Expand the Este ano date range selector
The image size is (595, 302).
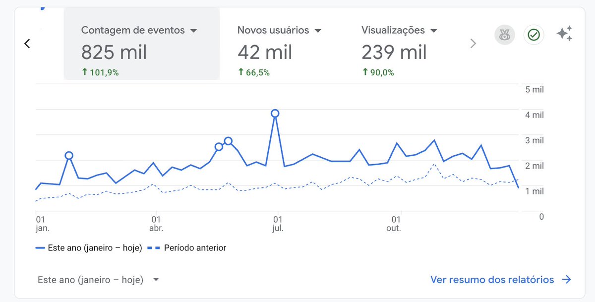[x=98, y=280]
